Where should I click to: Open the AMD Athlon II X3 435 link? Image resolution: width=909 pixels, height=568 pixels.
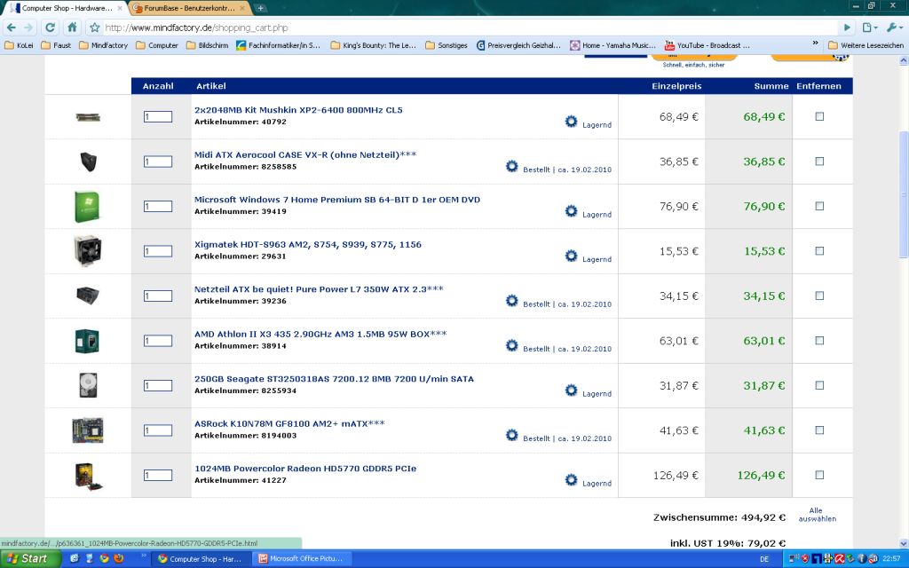[x=320, y=334]
